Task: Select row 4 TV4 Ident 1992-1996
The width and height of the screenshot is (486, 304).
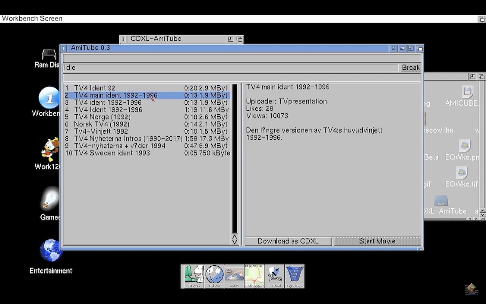Action: [147, 110]
